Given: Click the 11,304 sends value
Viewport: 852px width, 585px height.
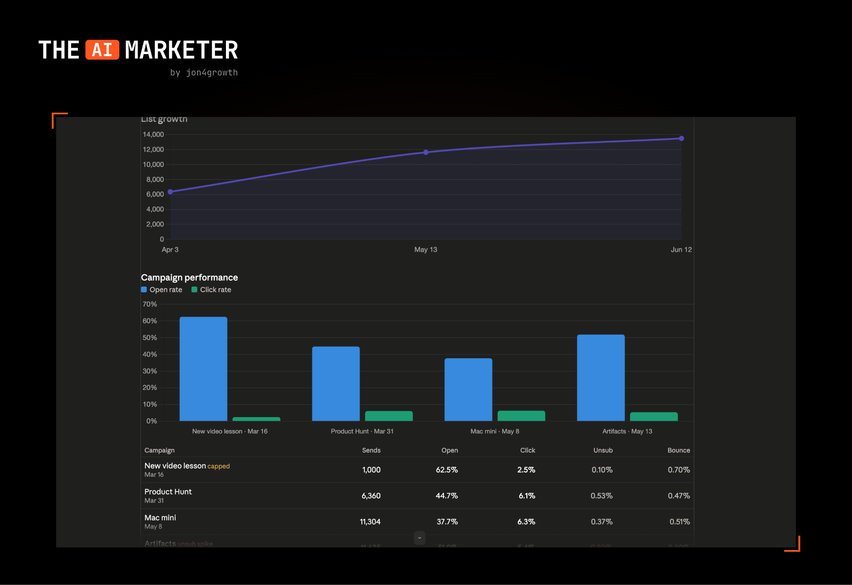Looking at the screenshot, I should click(370, 522).
